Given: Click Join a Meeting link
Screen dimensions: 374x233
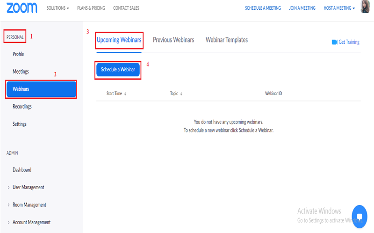Looking at the screenshot, I should point(302,8).
